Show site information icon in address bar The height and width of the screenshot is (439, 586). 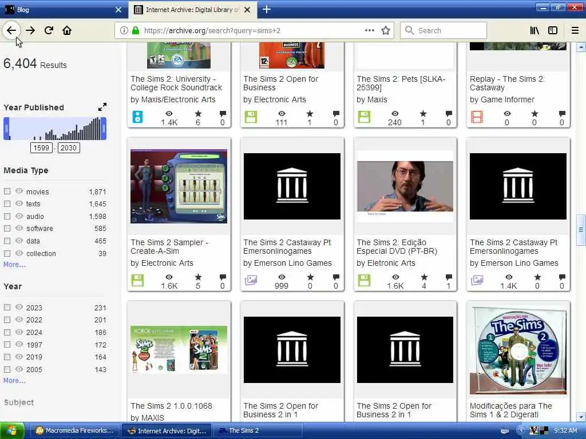pyautogui.click(x=124, y=30)
